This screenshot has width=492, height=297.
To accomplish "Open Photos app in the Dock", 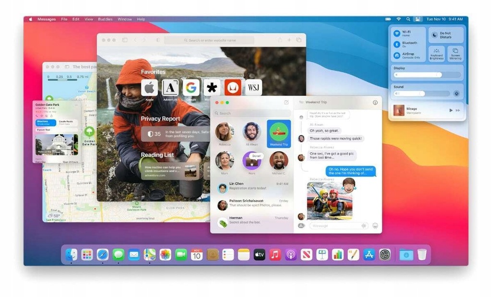I will pos(165,255).
